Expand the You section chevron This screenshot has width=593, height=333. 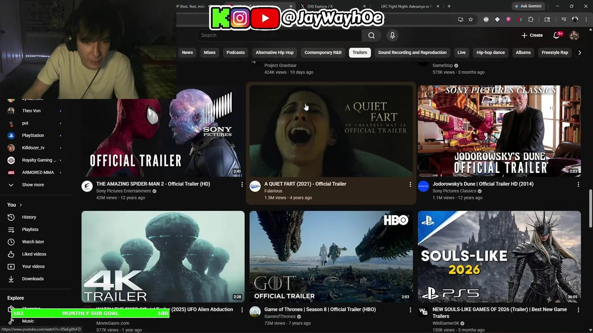point(20,205)
